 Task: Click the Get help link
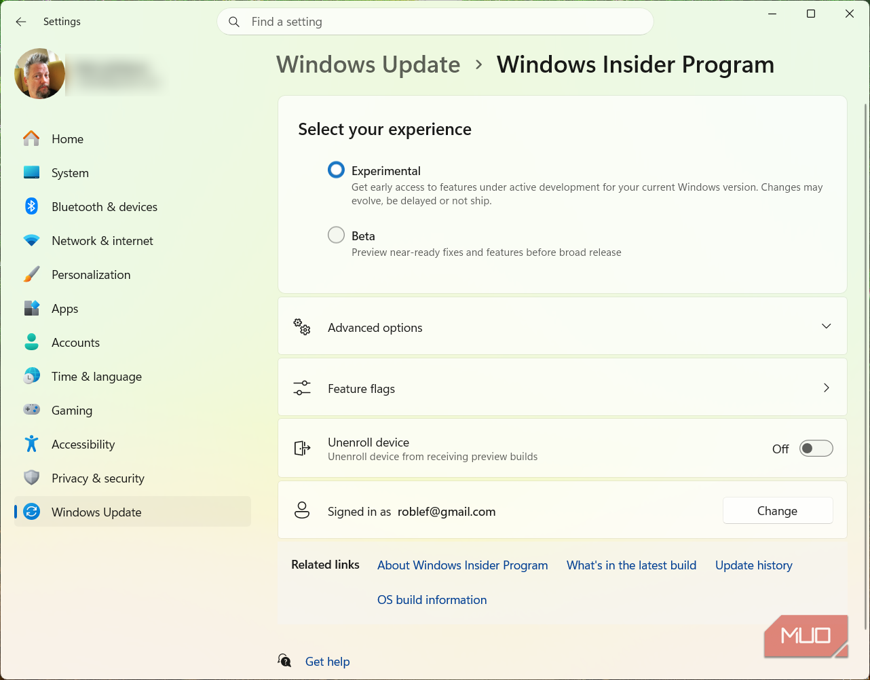pos(328,662)
